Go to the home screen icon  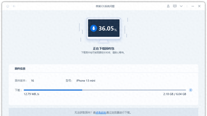[8, 6]
